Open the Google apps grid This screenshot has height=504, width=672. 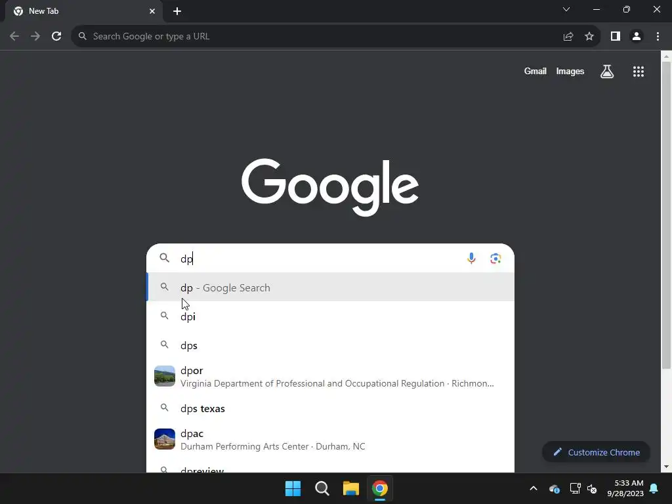click(x=639, y=72)
